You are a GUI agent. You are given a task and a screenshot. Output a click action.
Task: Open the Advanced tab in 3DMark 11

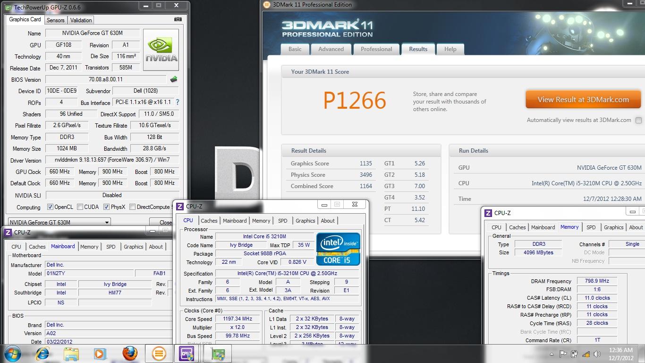331,49
